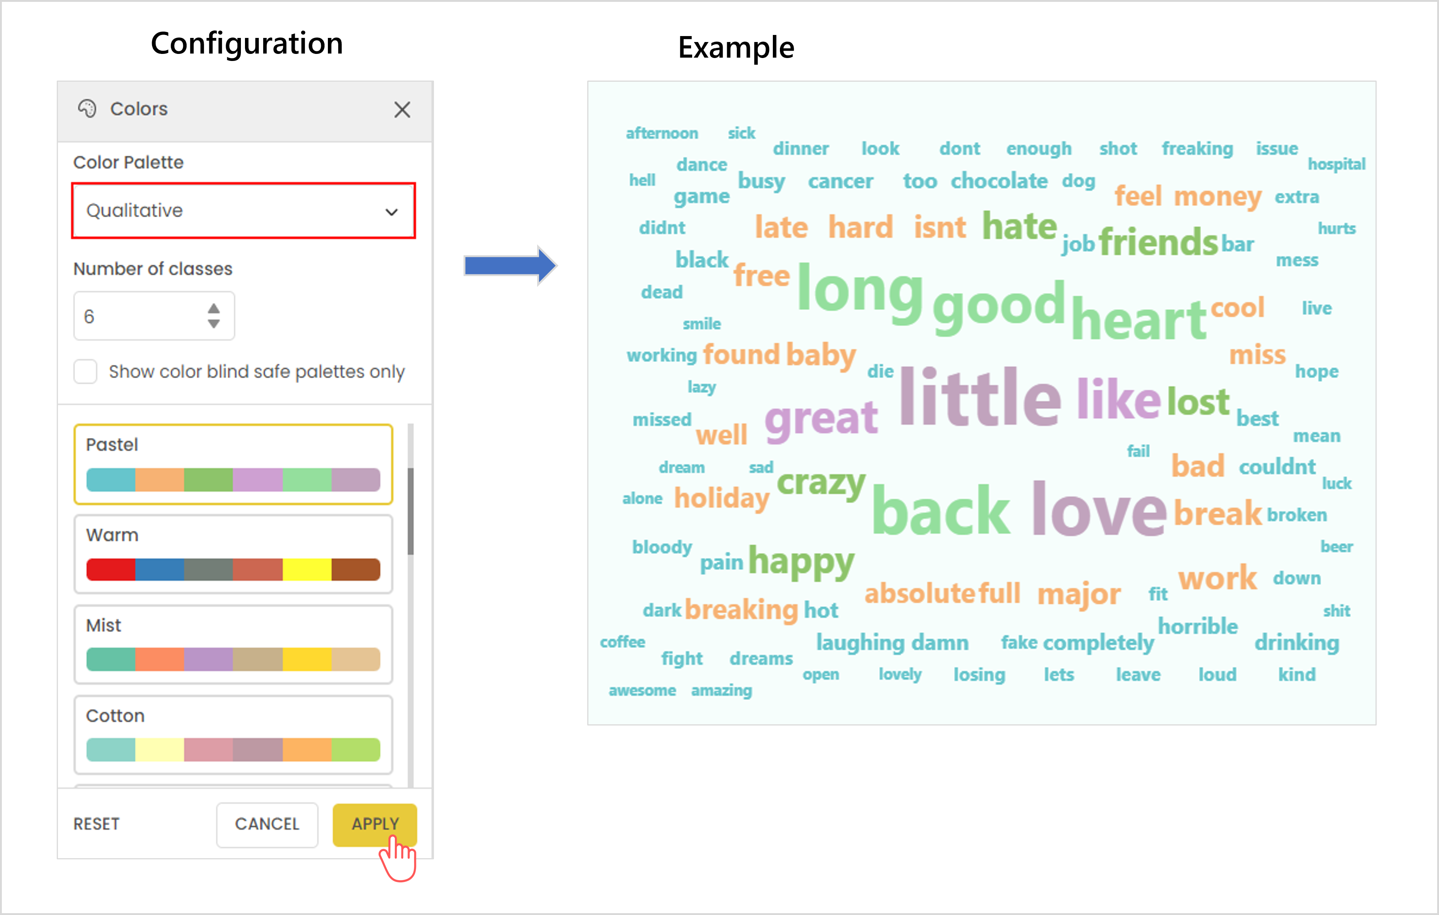Enable color blind safe palettes checkbox
1439x915 pixels.
coord(85,372)
